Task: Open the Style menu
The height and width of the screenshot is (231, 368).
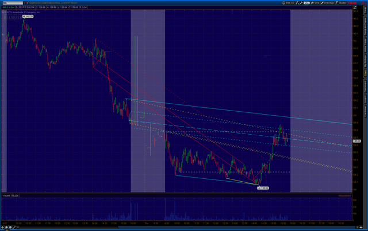Action: click(x=315, y=3)
